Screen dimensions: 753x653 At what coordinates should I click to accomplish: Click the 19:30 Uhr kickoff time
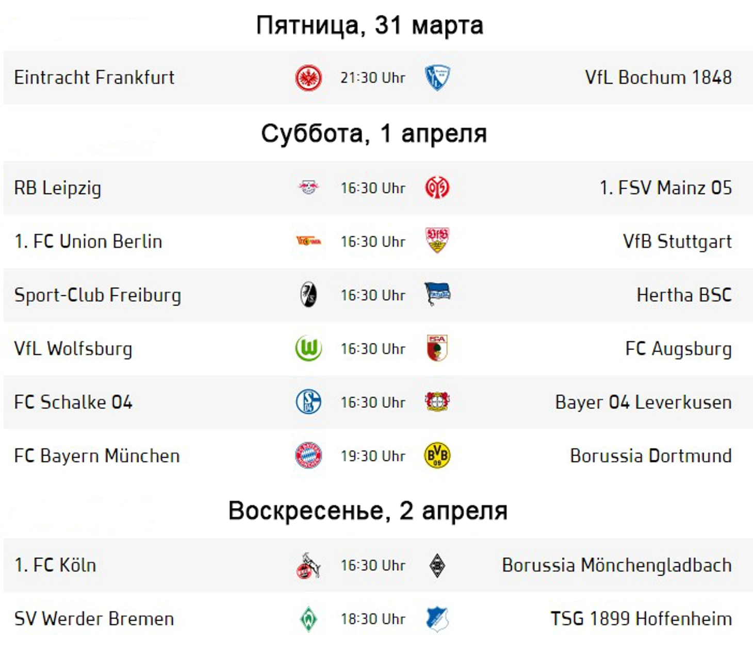(x=373, y=456)
